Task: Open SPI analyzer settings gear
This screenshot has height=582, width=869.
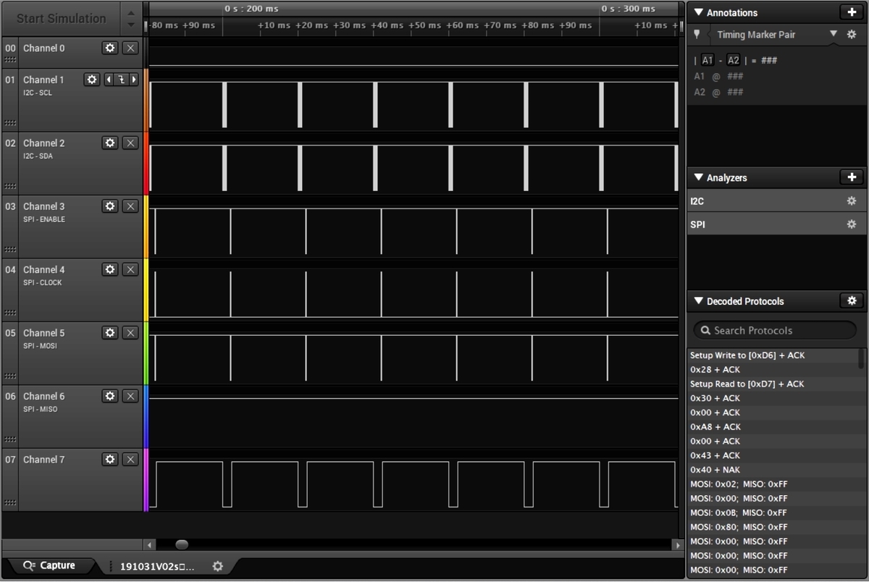Action: coord(852,224)
